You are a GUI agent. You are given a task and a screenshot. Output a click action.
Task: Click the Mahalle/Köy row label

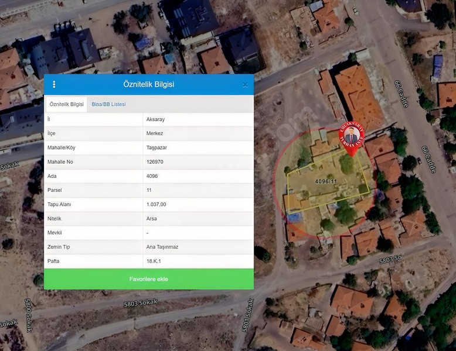61,147
